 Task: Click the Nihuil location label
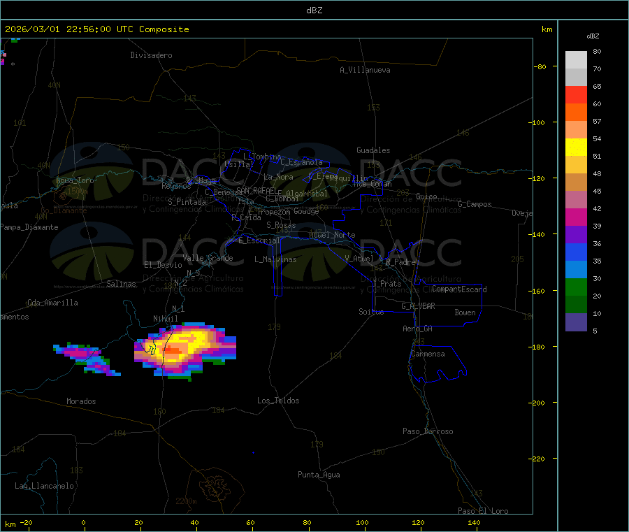coord(166,319)
